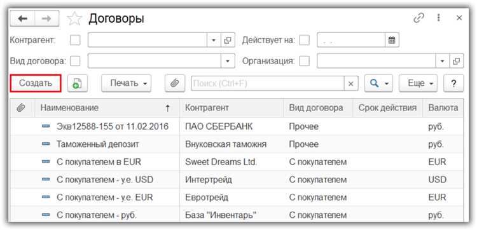The width and height of the screenshot is (477, 230).
Task: Click Sweet Dreams Ltd. cell
Action: pos(221,162)
